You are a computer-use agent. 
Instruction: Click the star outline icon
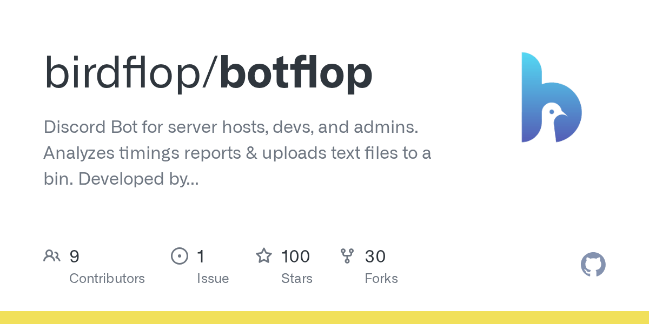(x=264, y=256)
